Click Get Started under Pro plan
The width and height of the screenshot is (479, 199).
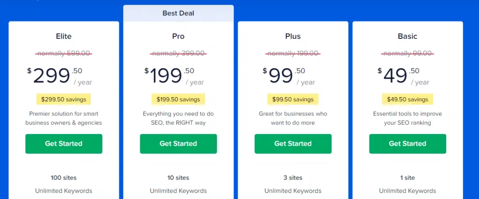[178, 144]
